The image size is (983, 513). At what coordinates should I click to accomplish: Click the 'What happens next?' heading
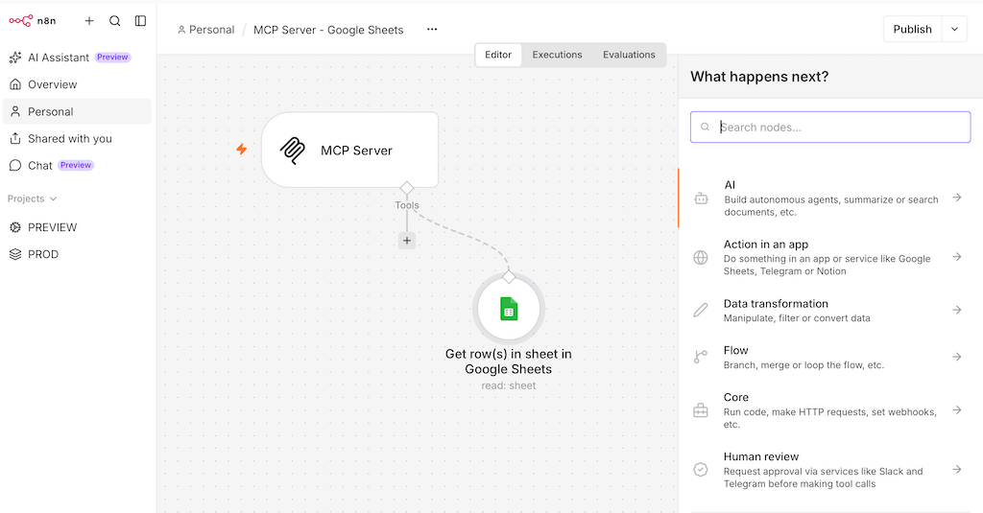pos(759,77)
